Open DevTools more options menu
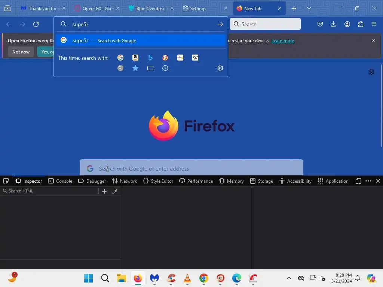 tap(368, 181)
